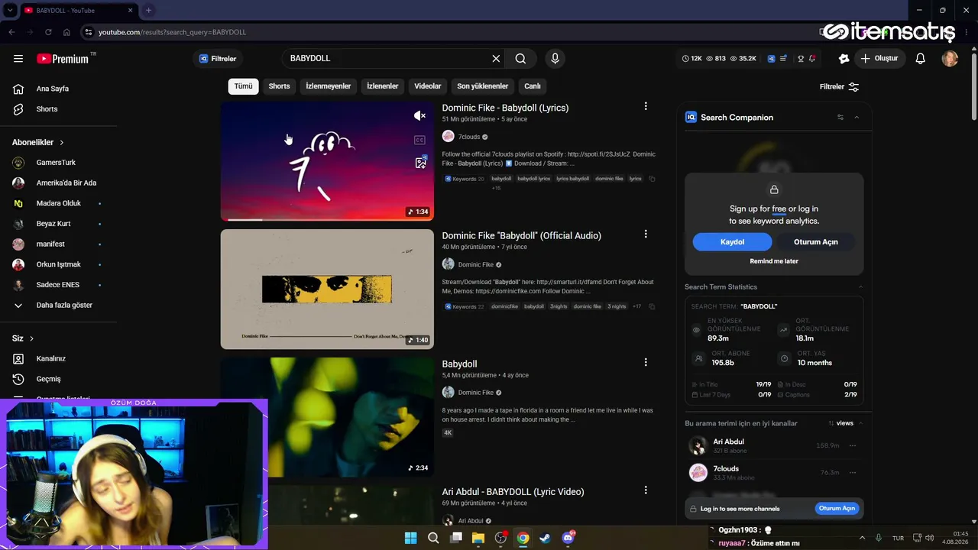Viewport: 978px width, 550px height.
Task: Clear the BABYDOLL search query
Action: (496, 59)
